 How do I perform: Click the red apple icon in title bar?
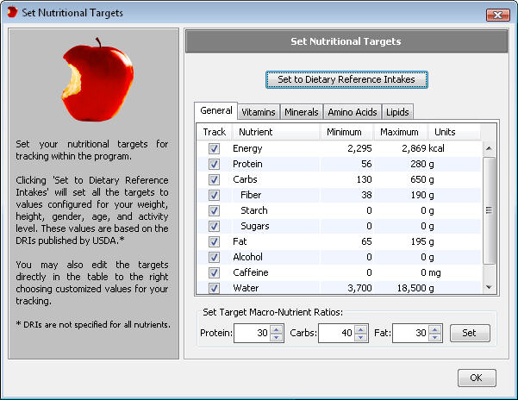click(x=12, y=14)
